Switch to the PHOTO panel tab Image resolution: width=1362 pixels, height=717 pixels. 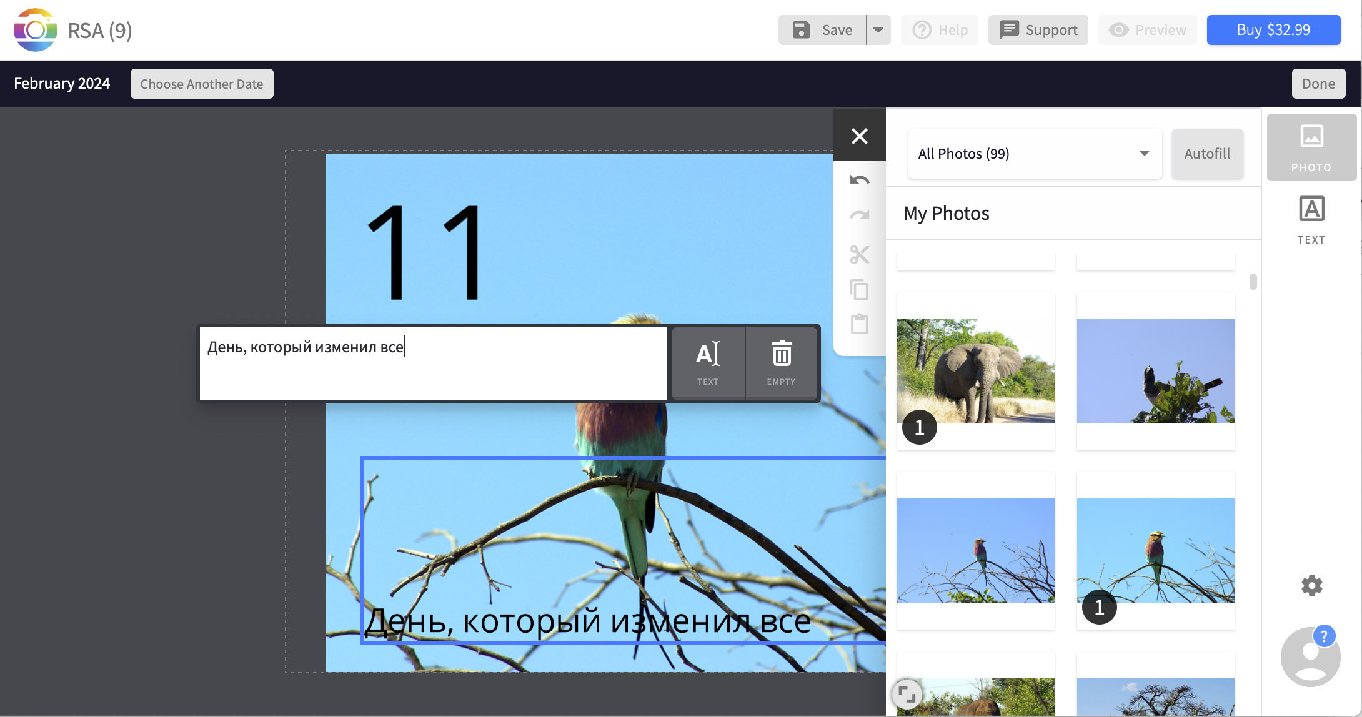(x=1311, y=147)
